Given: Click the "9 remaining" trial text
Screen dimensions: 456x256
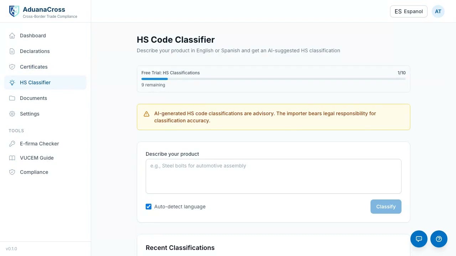Looking at the screenshot, I should point(153,85).
